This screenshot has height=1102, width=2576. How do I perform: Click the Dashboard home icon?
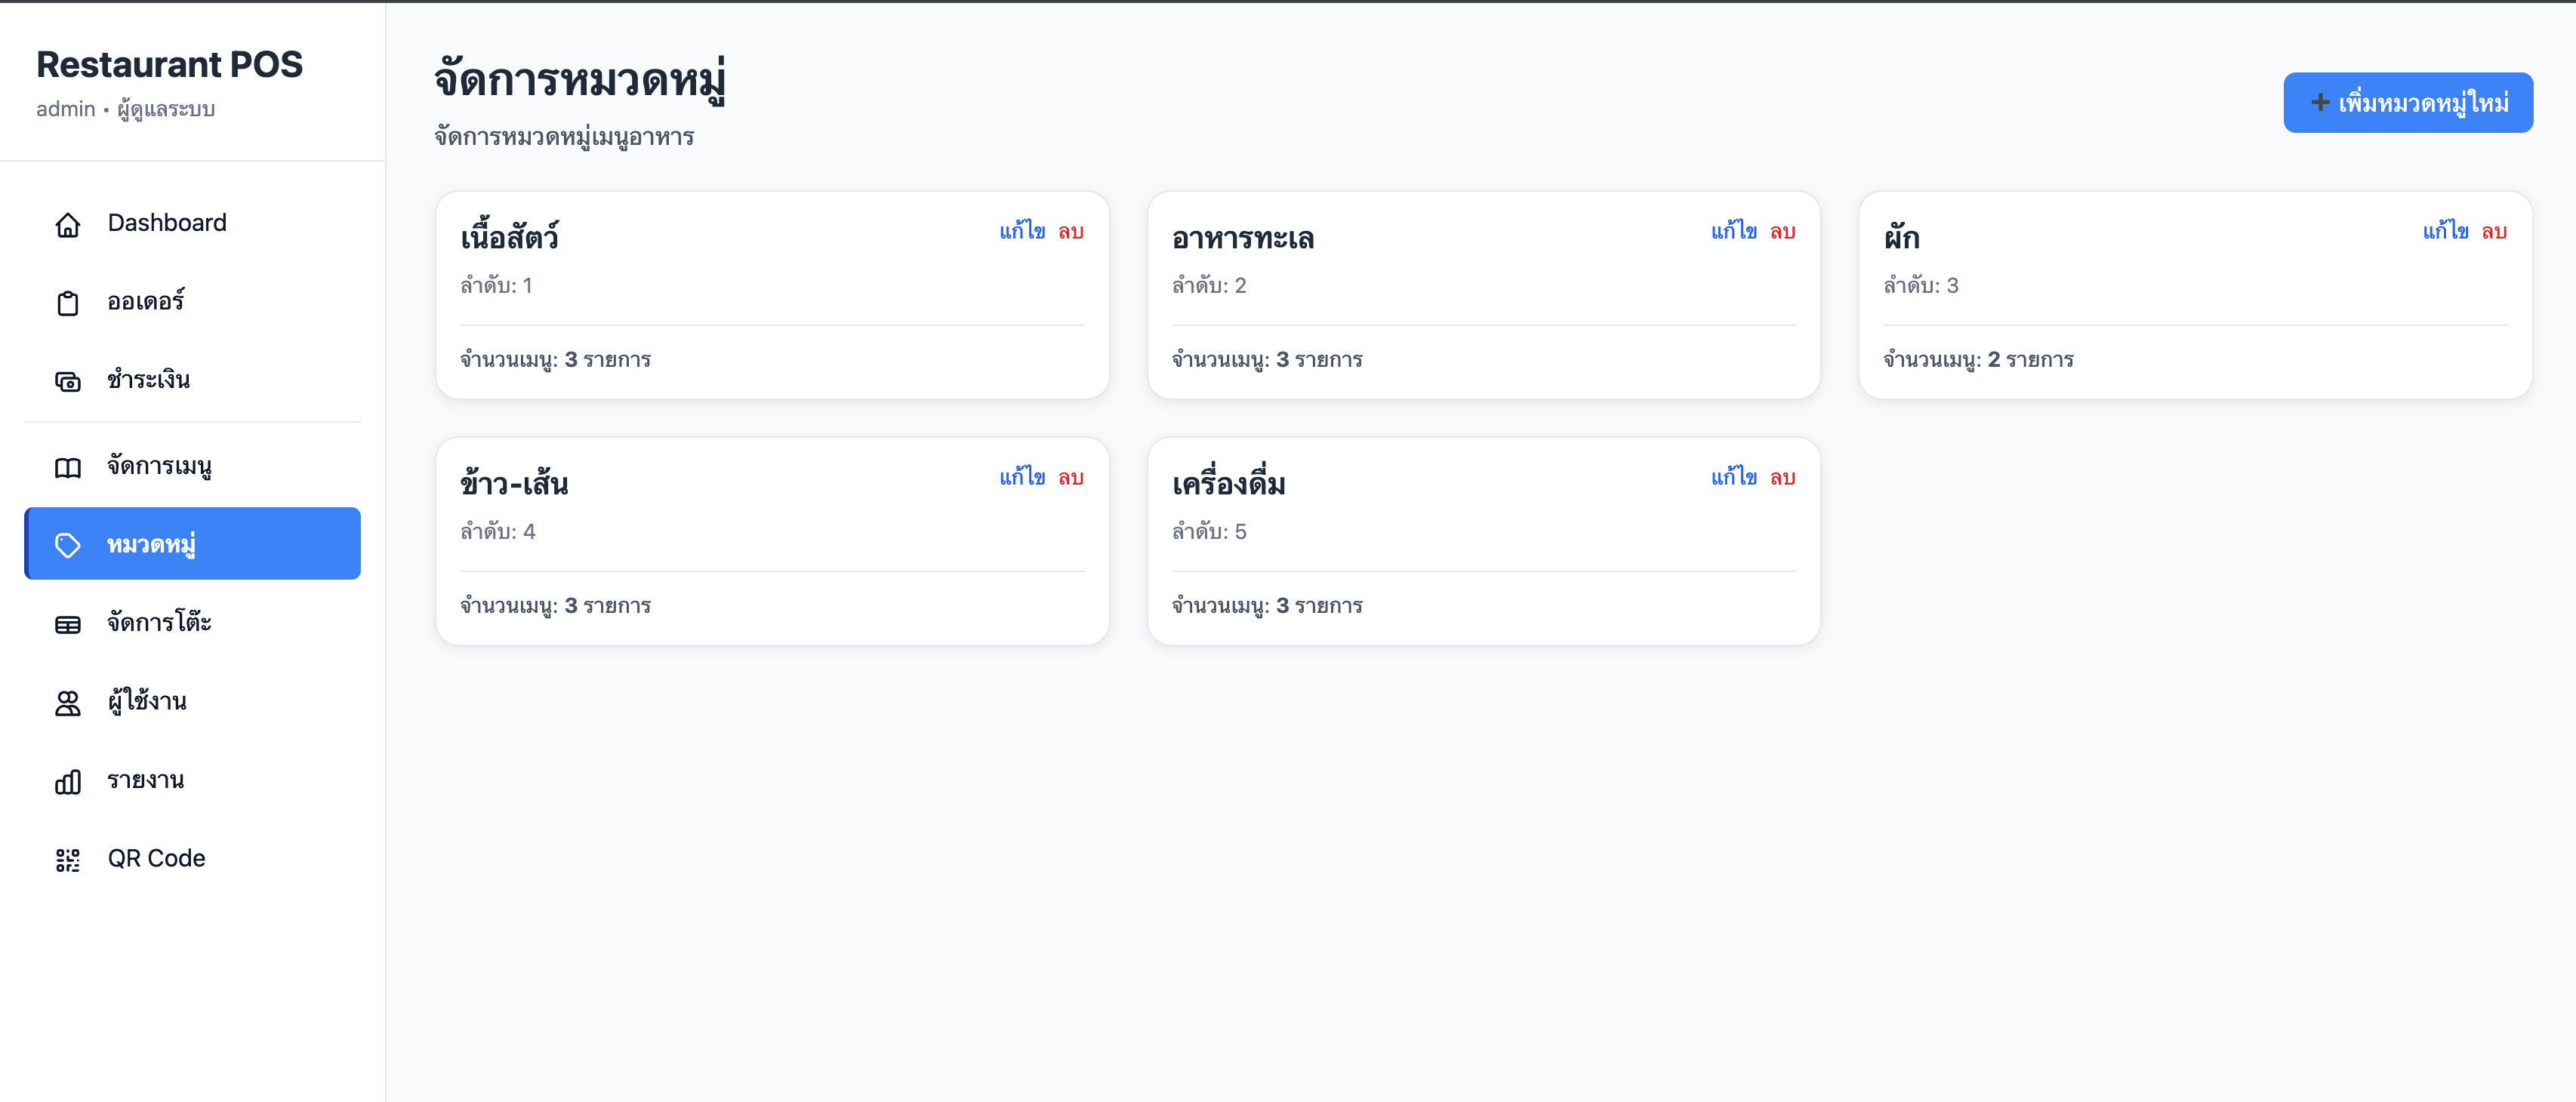(x=67, y=224)
